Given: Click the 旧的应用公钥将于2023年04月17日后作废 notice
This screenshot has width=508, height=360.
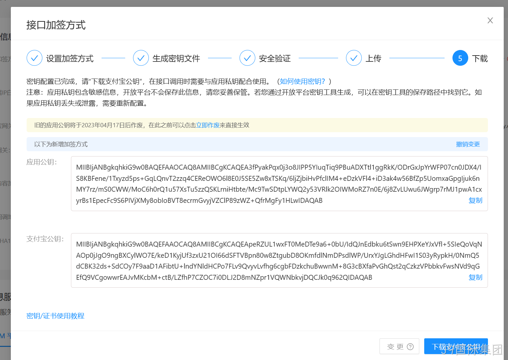Looking at the screenshot, I should [142, 125].
